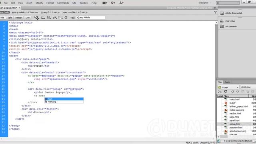This screenshot has width=256, height=144.
Task: Switch to Split view
Action: (x=10, y=18)
